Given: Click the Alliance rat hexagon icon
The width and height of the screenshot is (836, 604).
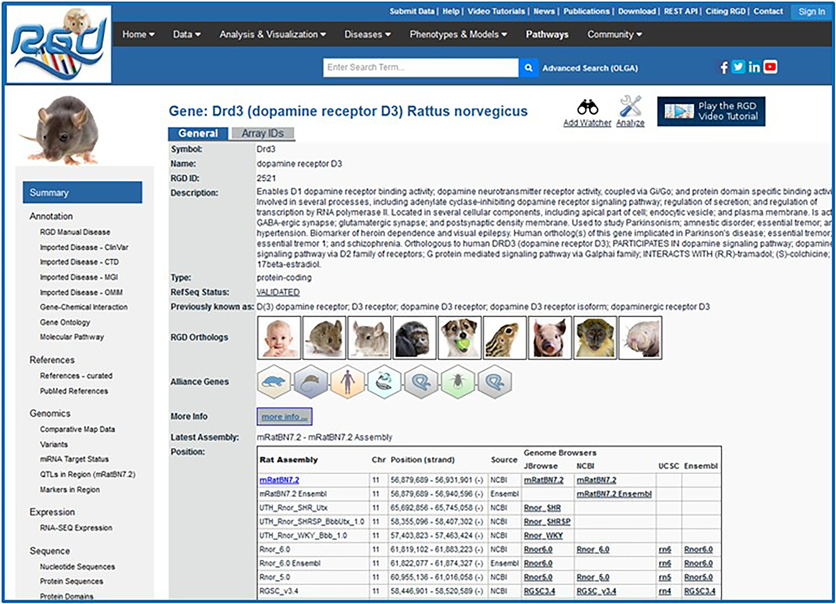Looking at the screenshot, I should (274, 382).
